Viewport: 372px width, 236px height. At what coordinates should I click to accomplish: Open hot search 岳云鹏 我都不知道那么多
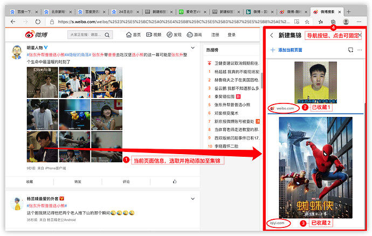[x=237, y=88]
